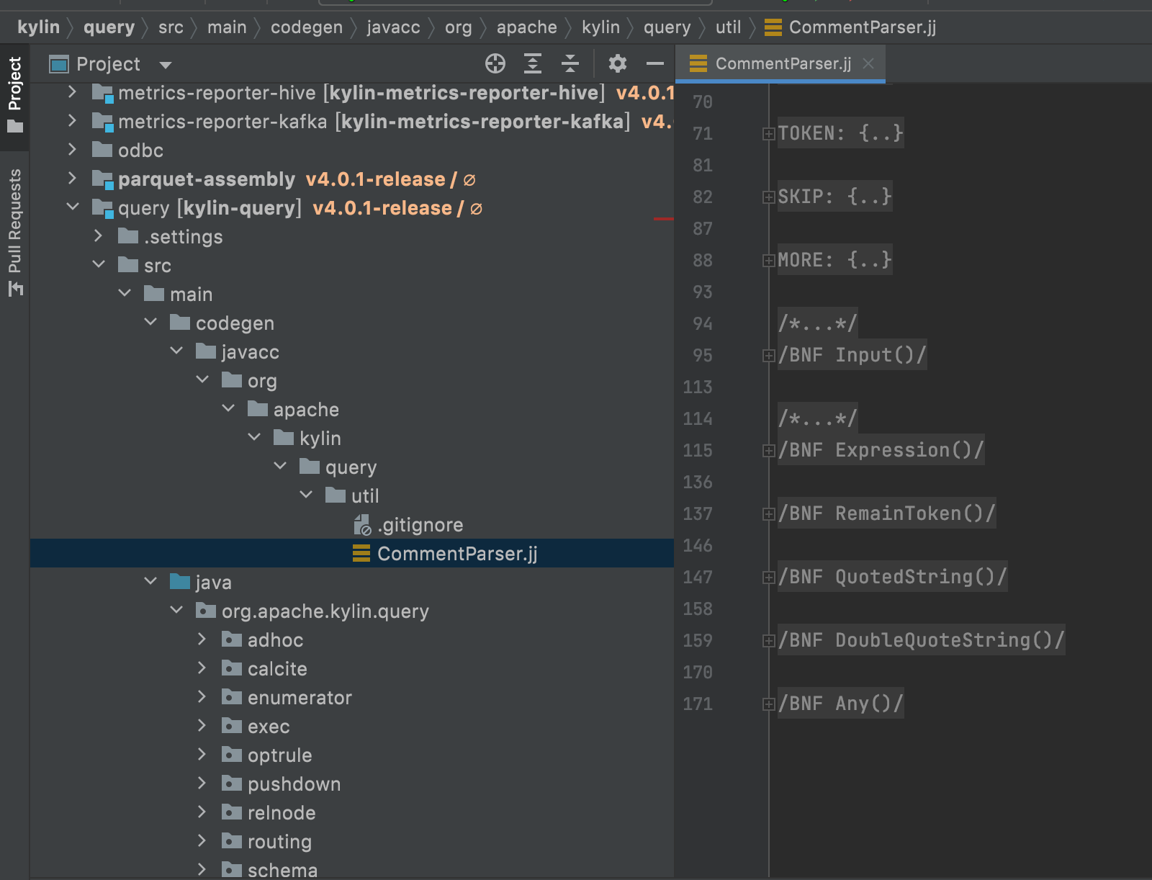This screenshot has width=1152, height=880.
Task: Collapse the query [kylin-query] module
Action: 72,207
